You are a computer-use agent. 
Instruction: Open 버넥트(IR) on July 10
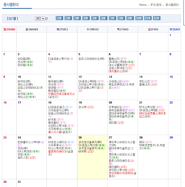coord(24,81)
